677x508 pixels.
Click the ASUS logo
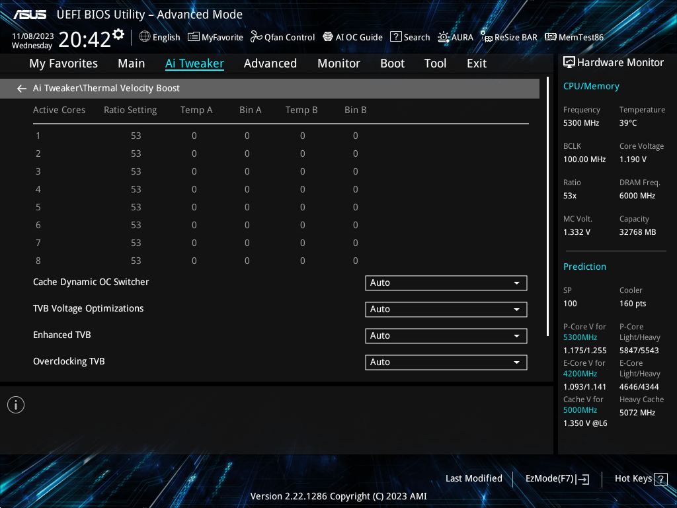30,15
